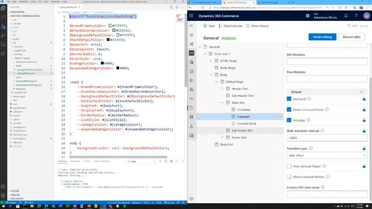The height and width of the screenshot is (209, 372).
Task: Open the Terminal menu in VS Code
Action: click(55, 2)
